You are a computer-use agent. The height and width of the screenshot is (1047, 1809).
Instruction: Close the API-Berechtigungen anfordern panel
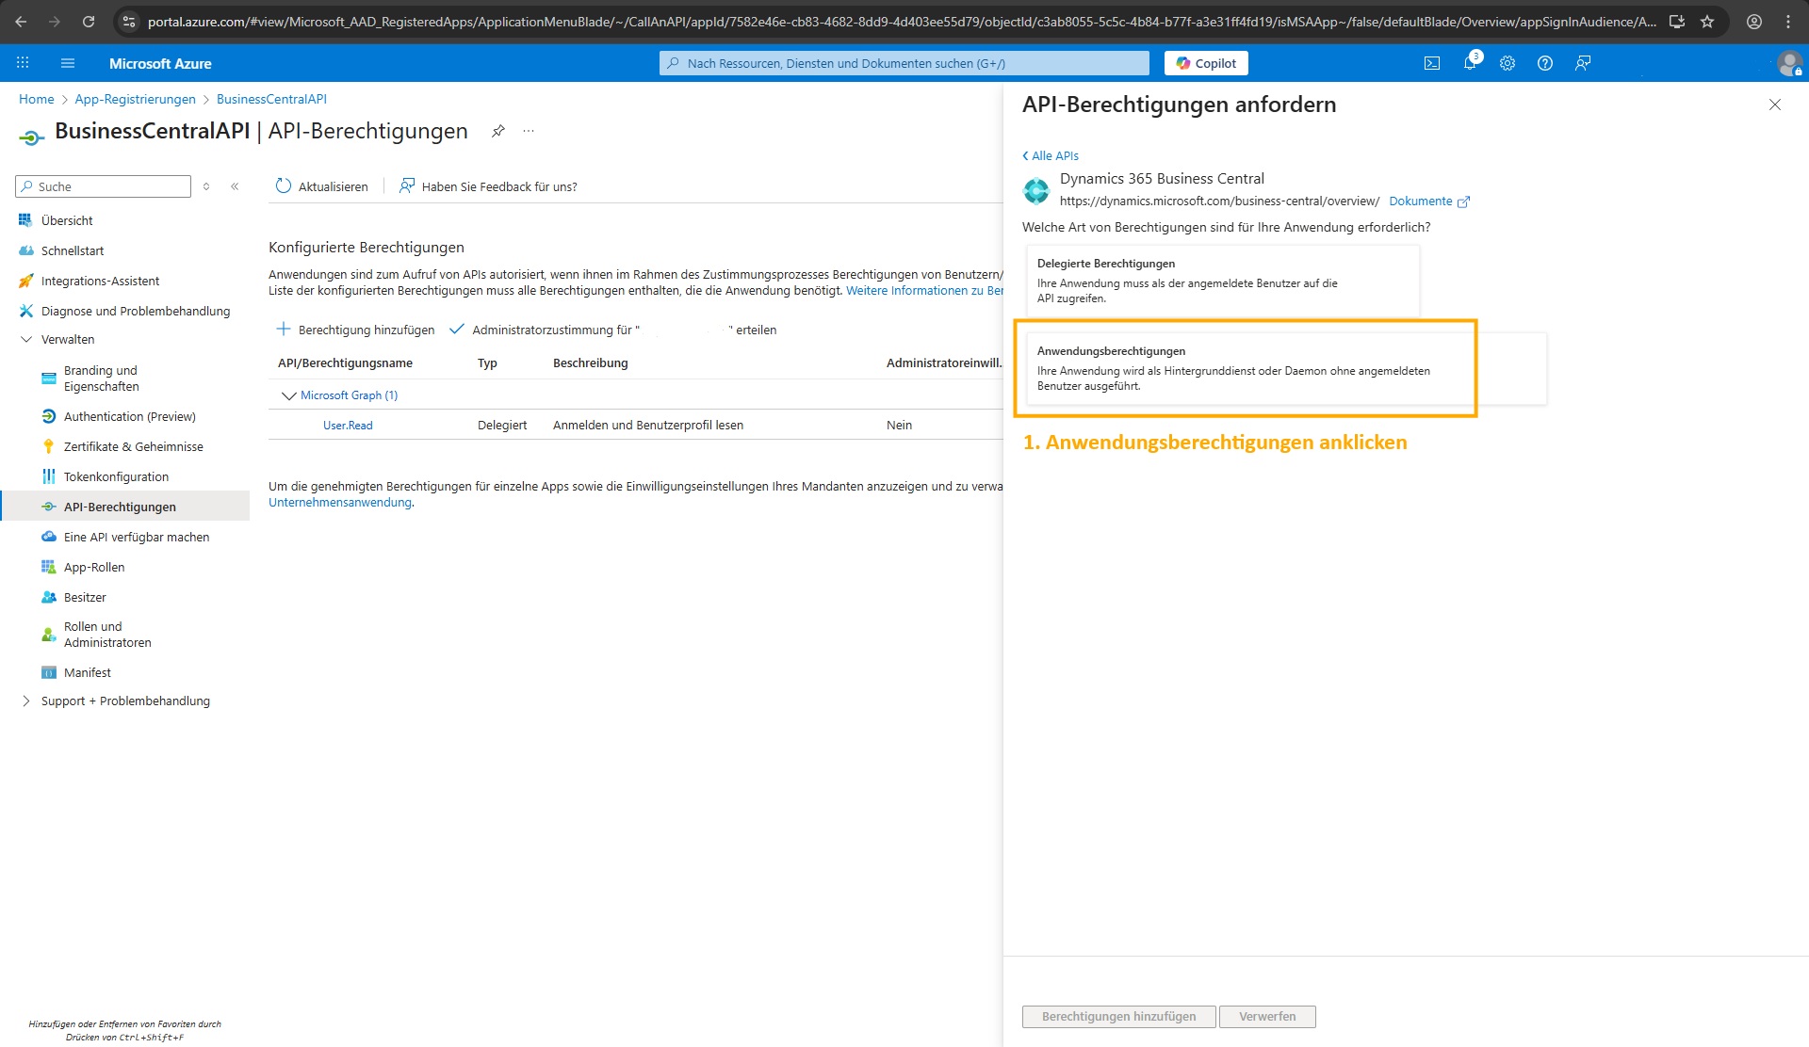point(1775,105)
